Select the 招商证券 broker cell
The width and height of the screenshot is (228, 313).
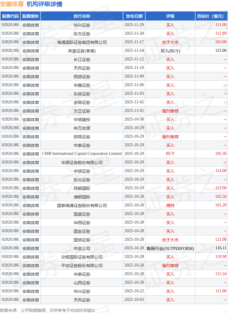click(82, 137)
